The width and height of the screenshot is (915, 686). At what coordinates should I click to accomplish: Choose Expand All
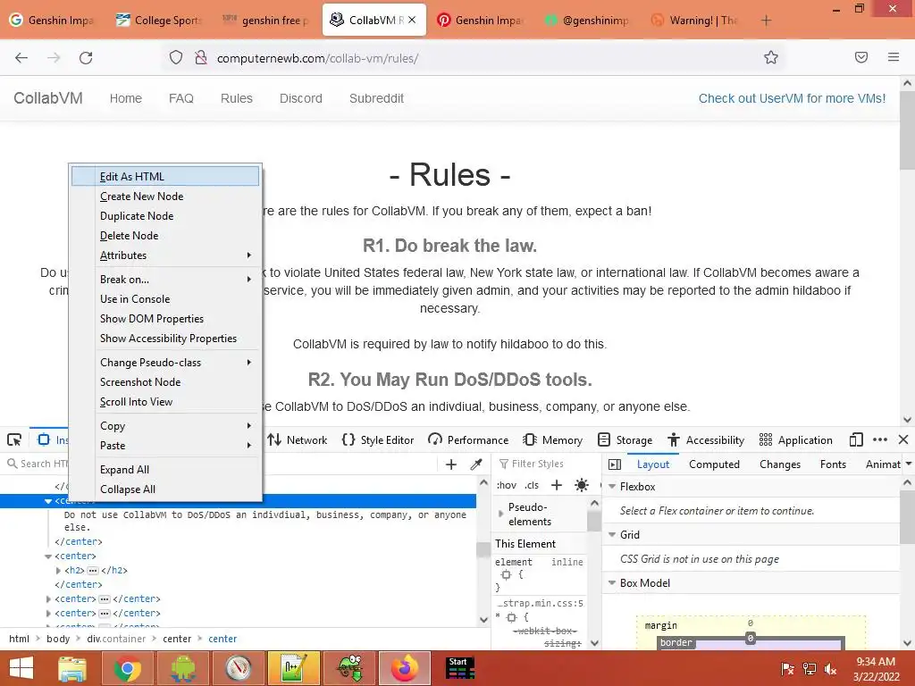pyautogui.click(x=165, y=470)
